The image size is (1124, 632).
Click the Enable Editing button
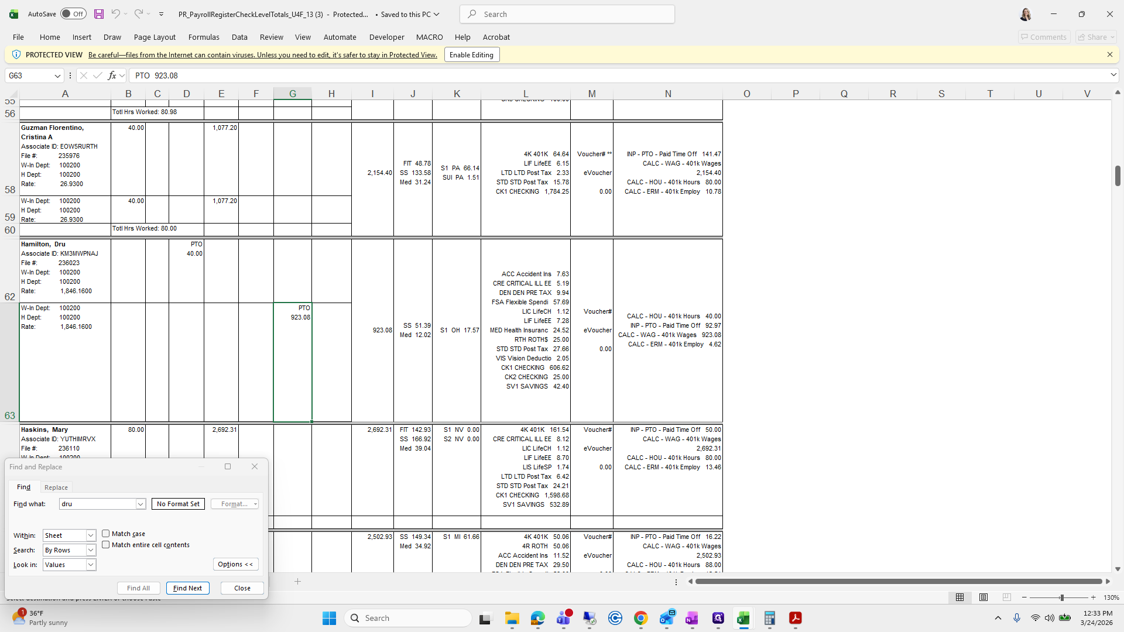click(471, 55)
